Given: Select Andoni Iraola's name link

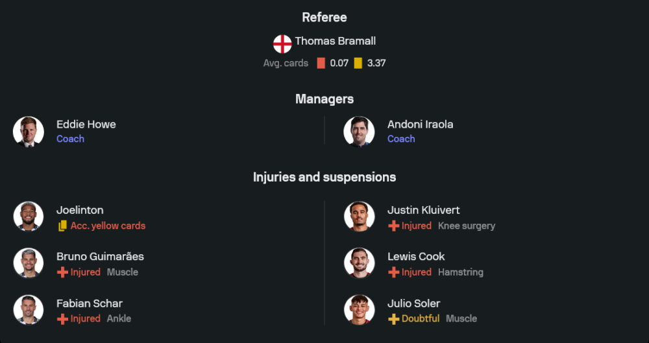Looking at the screenshot, I should [x=420, y=124].
